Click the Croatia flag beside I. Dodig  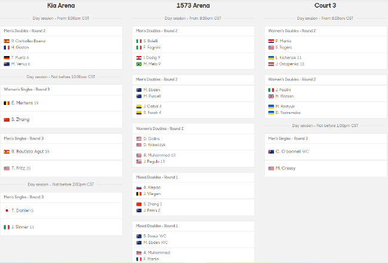[x=138, y=57]
